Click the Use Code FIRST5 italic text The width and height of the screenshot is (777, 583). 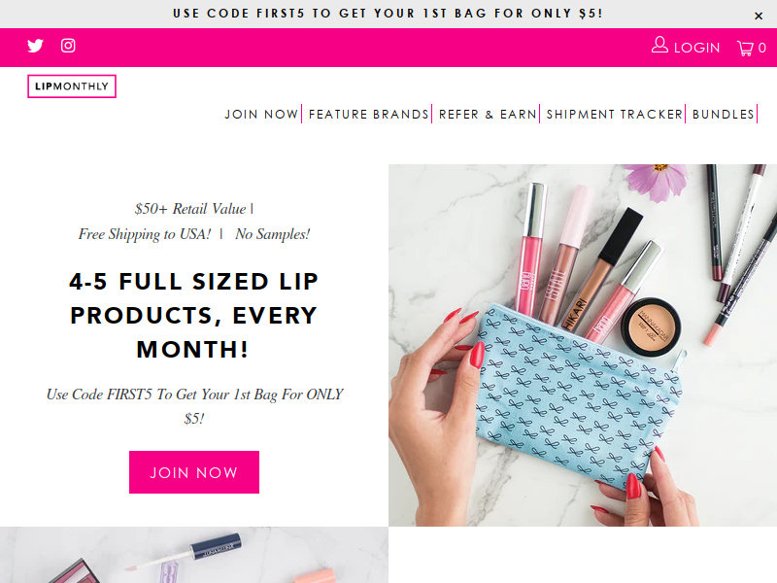194,406
